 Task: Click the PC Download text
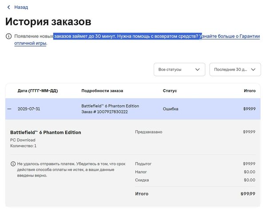pos(23,140)
